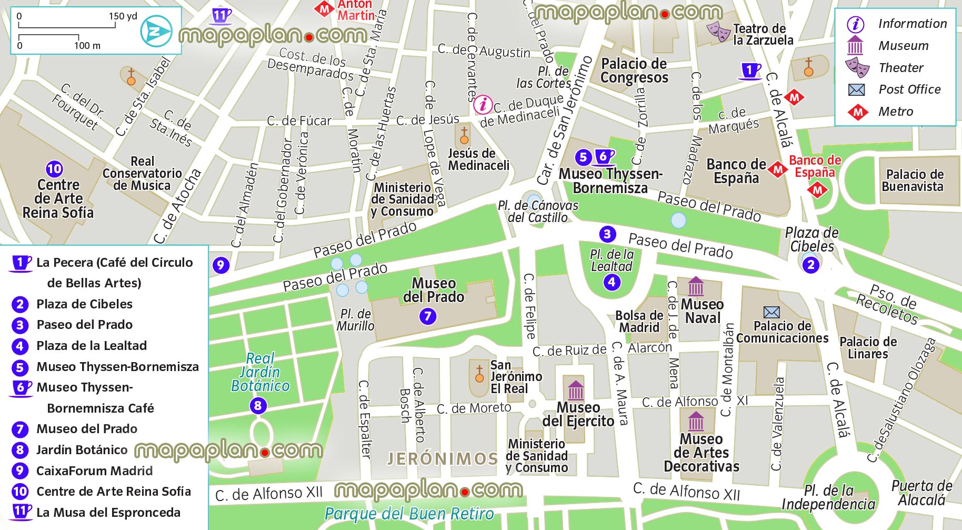Click the museum icon above Museo de Artes Decorativas

pyautogui.click(x=696, y=421)
